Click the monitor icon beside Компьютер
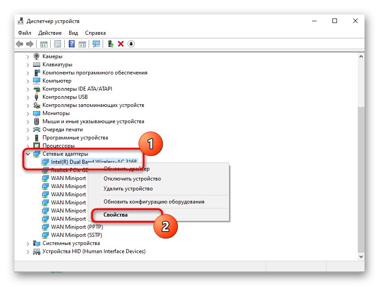379x287 pixels. click(37, 81)
